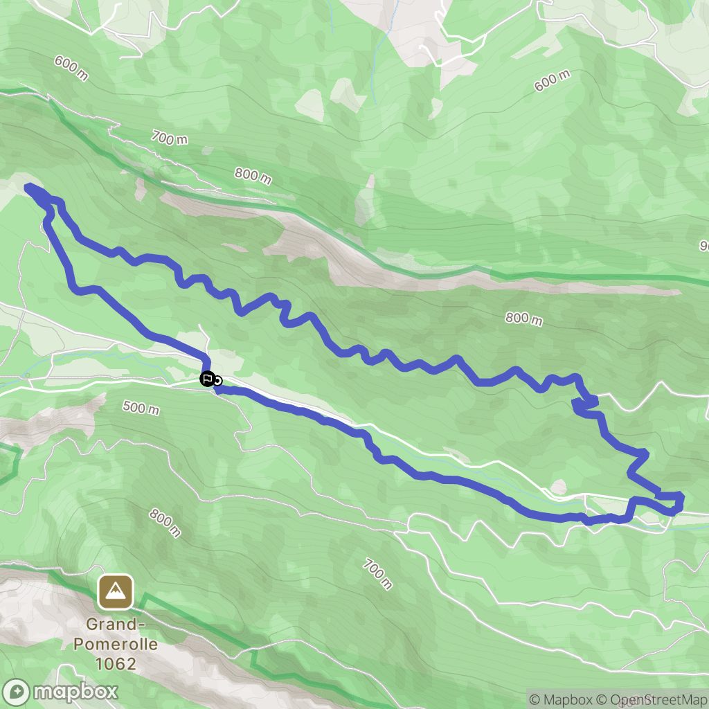Click the black start flag marker on the route
709x709 pixels.
click(x=208, y=379)
